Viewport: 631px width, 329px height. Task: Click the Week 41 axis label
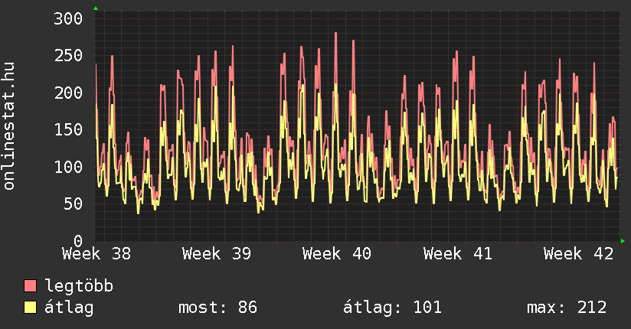point(458,253)
